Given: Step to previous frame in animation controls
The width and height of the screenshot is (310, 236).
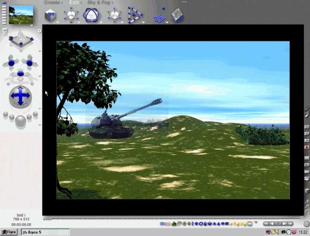Looking at the screenshot, I should pyautogui.click(x=272, y=223).
